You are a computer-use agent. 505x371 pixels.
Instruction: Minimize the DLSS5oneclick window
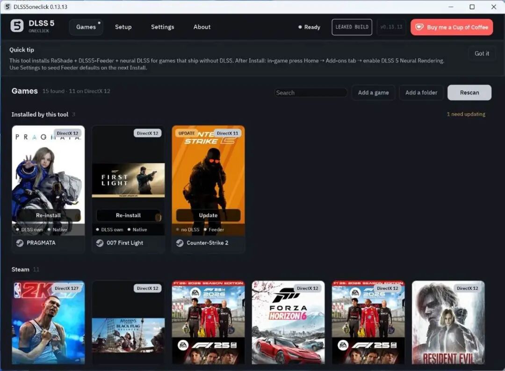coord(451,7)
